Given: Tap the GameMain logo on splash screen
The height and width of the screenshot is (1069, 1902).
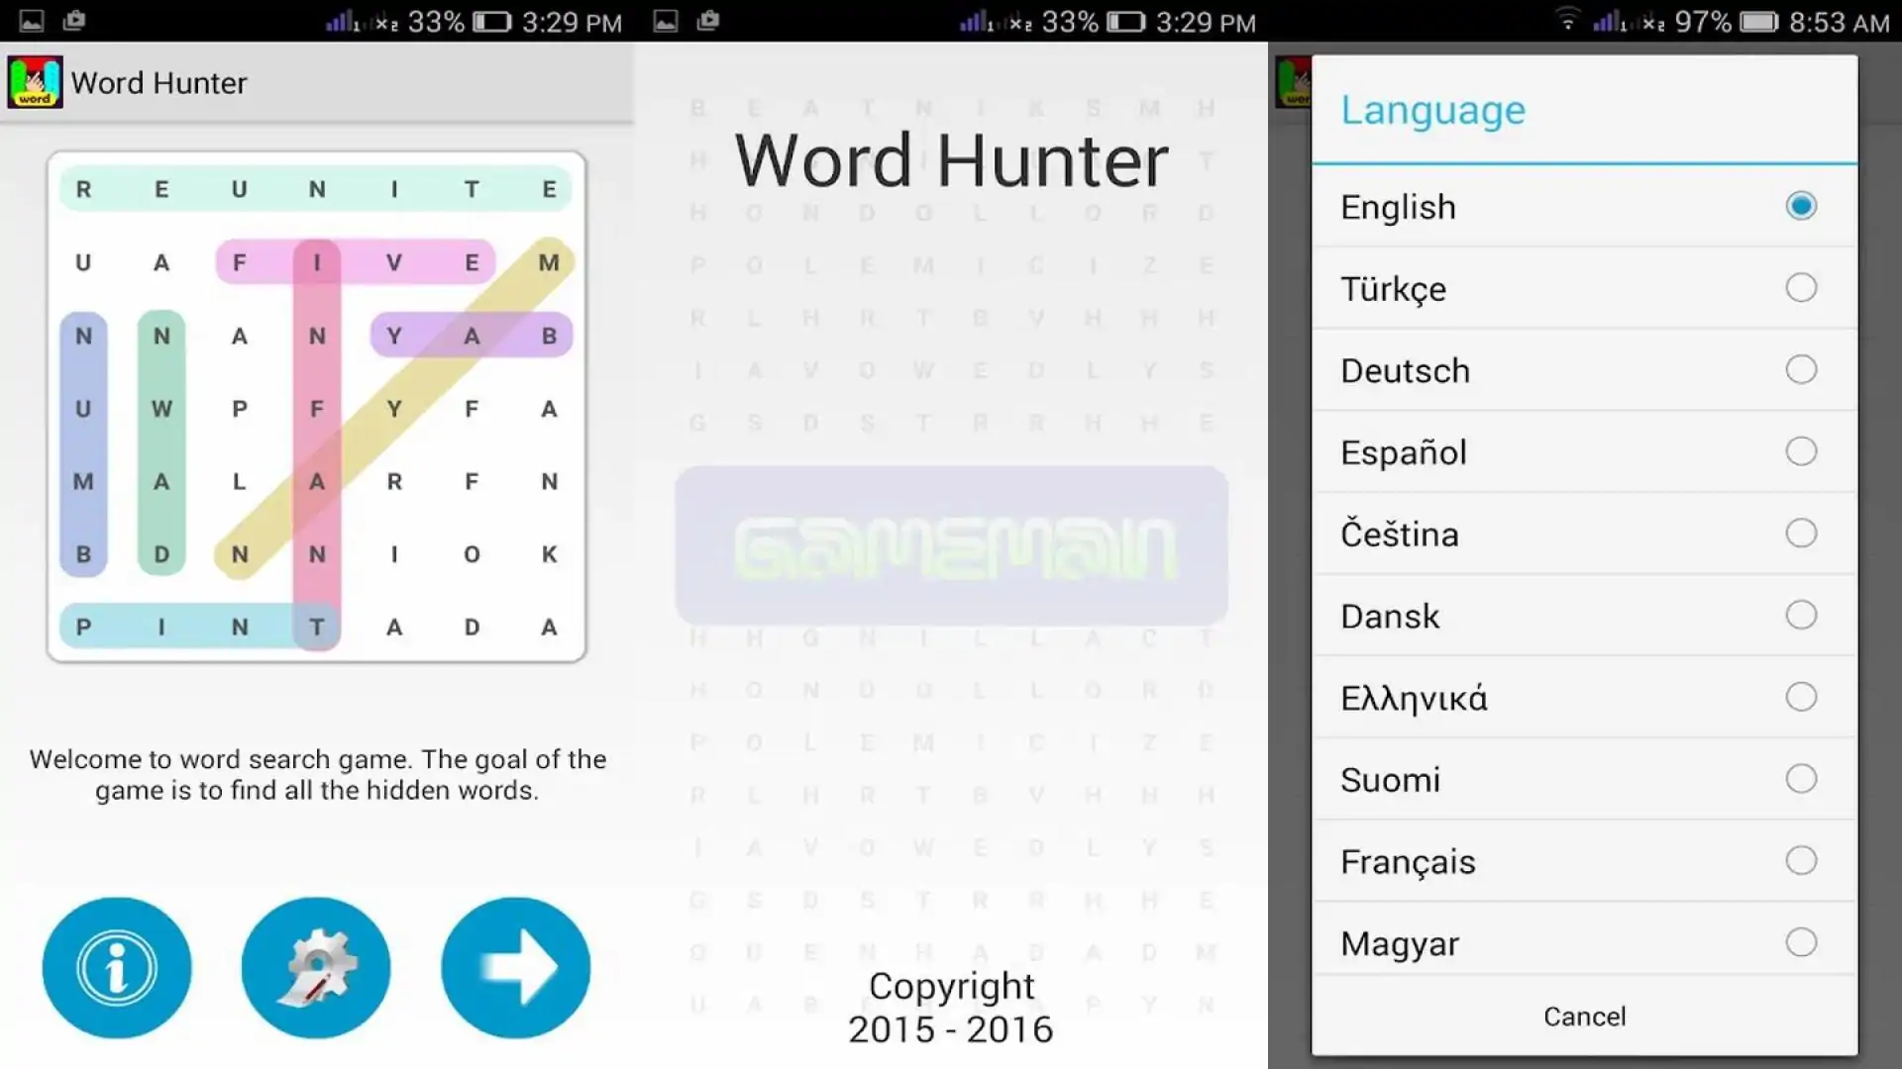Looking at the screenshot, I should click(x=951, y=545).
